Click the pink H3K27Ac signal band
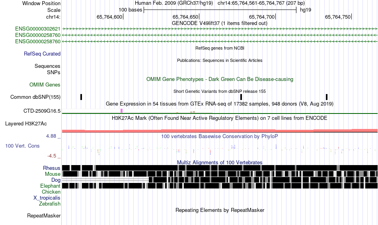 click(x=220, y=131)
